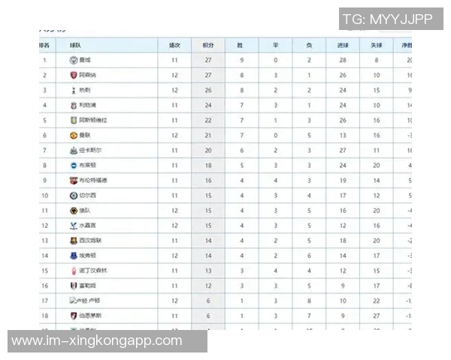Screen dimensions: 451x360
Task: Select the 诺丁汉森林 Nottingham Forest table row
Action: click(225, 270)
